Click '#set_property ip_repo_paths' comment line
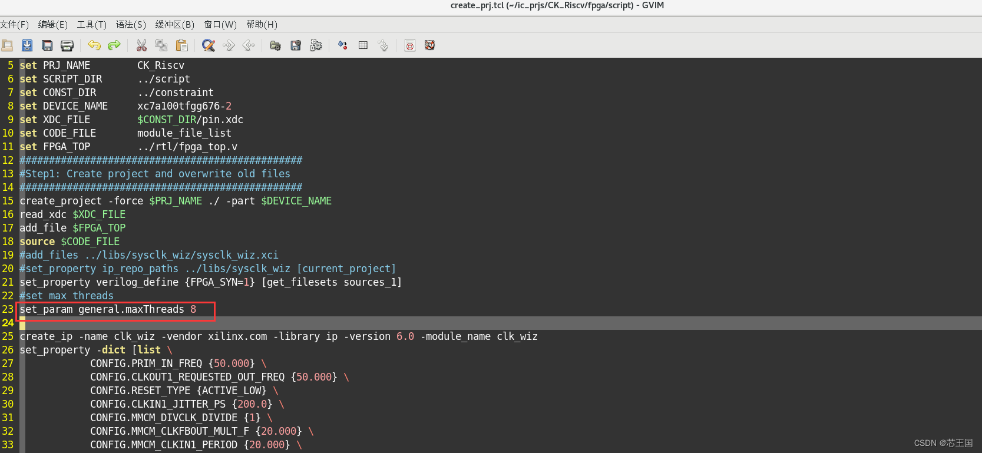The image size is (982, 453). pos(208,269)
